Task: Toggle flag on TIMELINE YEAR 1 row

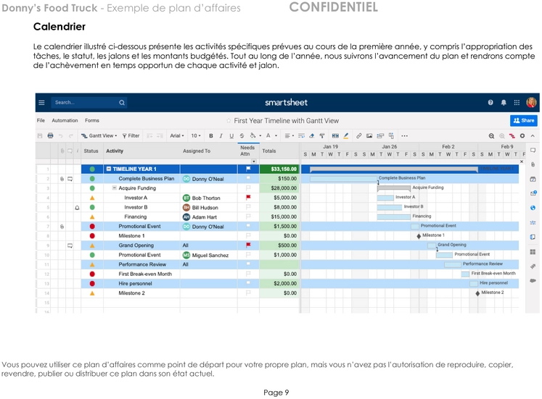Action: (248, 169)
